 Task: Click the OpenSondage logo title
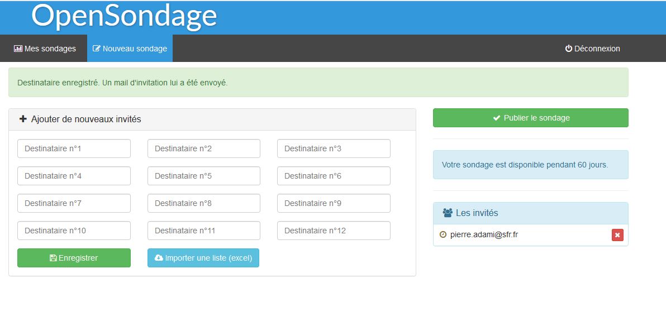pos(124,16)
